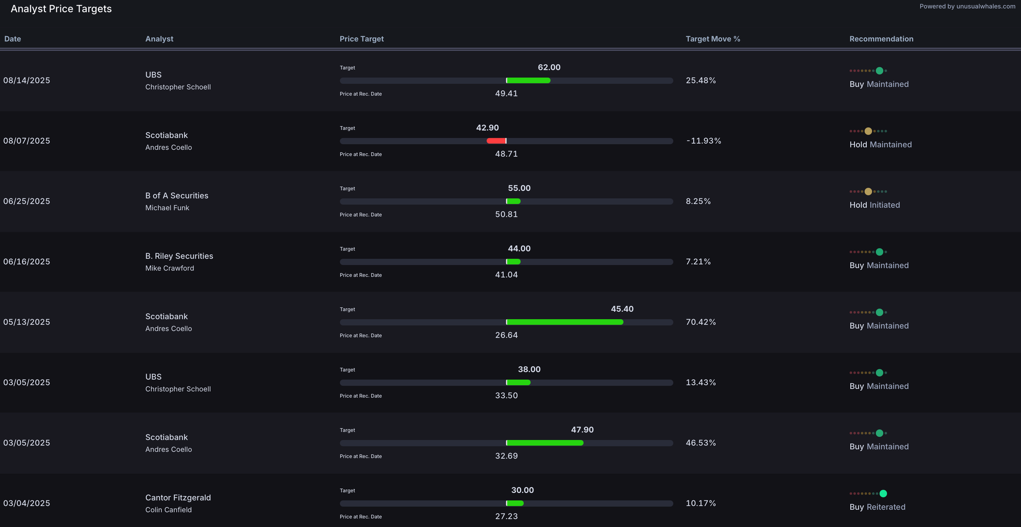Click the red 42.90 Scotiabank target bar
Viewport: 1021px width, 527px height.
coord(496,141)
